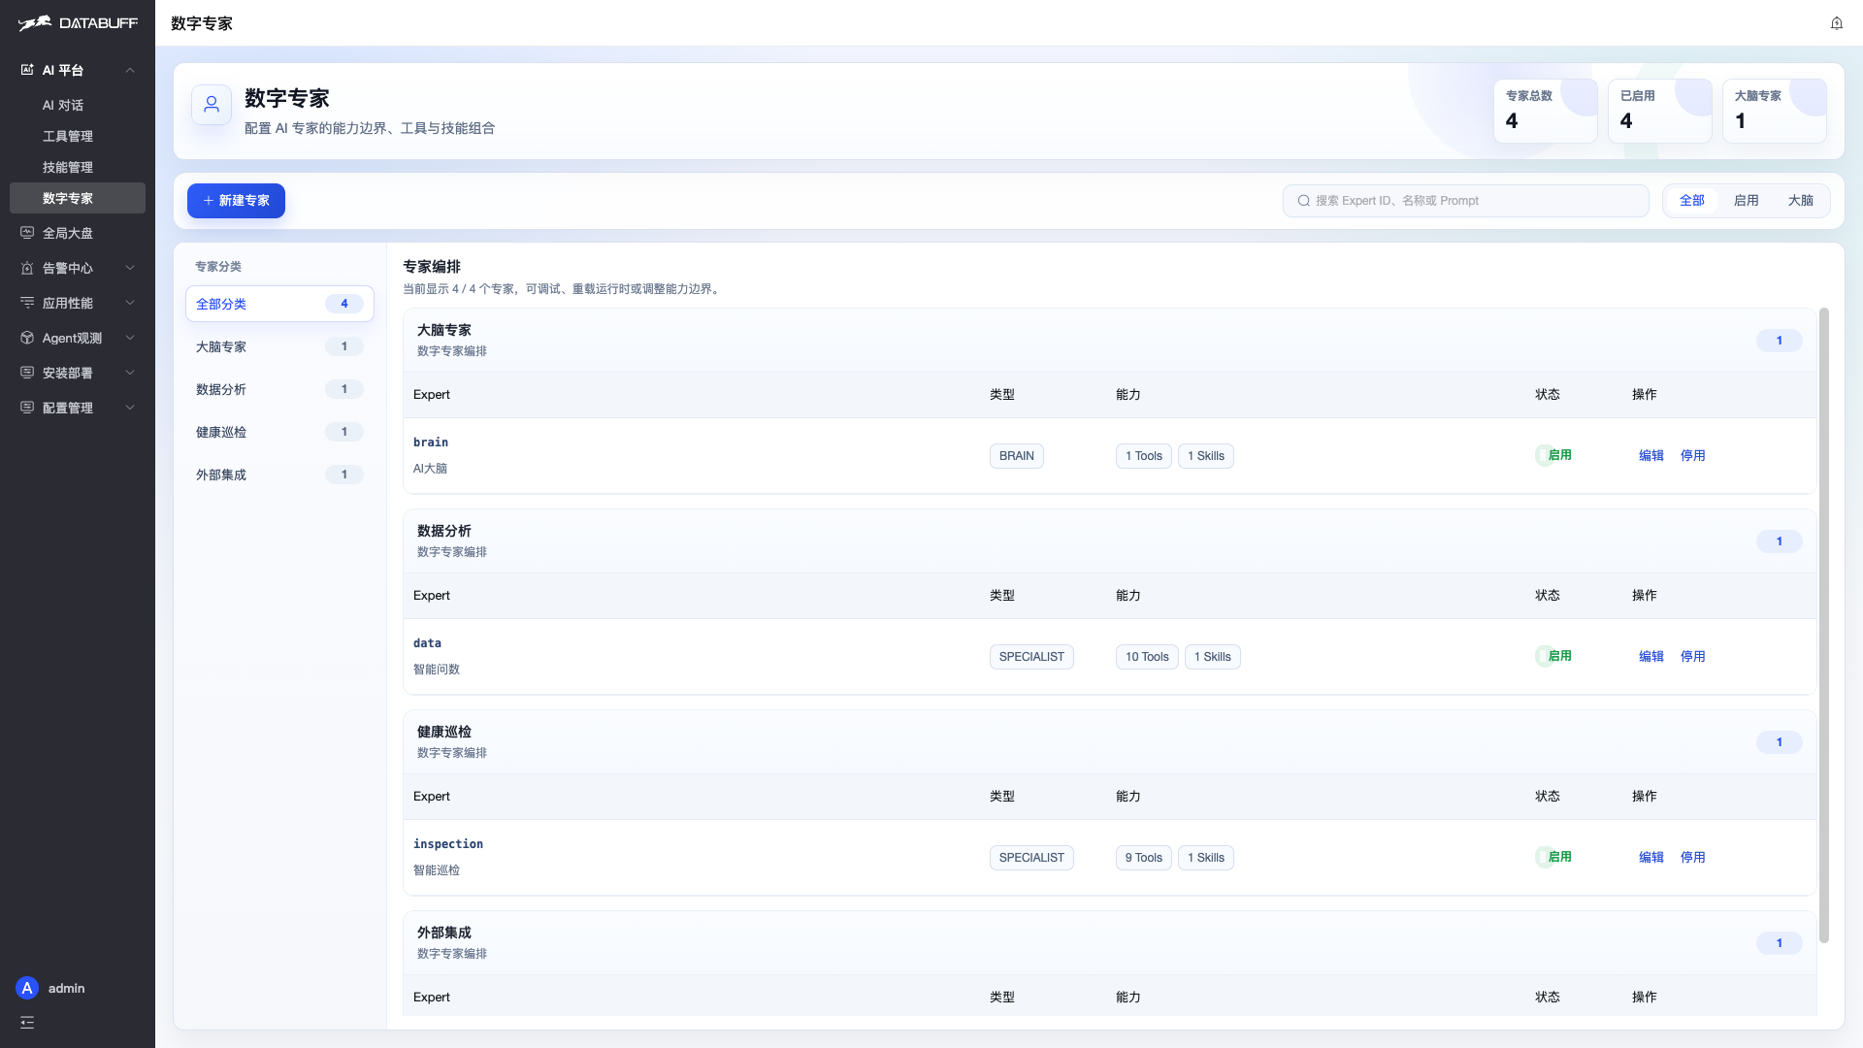Expand the 告警中心 menu chevron
Viewport: 1863px width, 1048px height.
click(x=130, y=268)
